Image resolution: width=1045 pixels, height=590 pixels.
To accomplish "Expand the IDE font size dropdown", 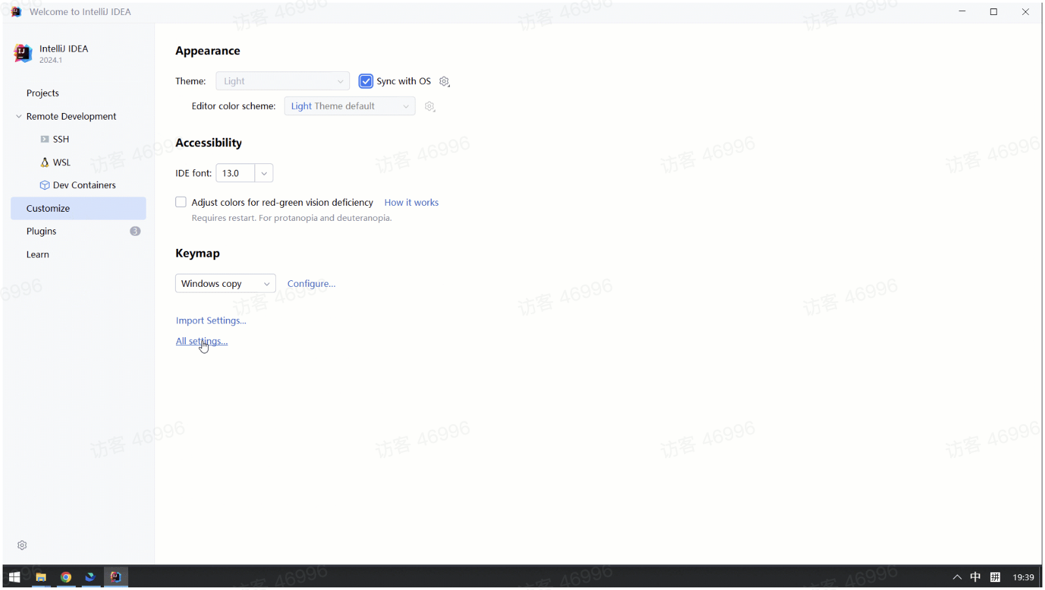I will [x=264, y=173].
